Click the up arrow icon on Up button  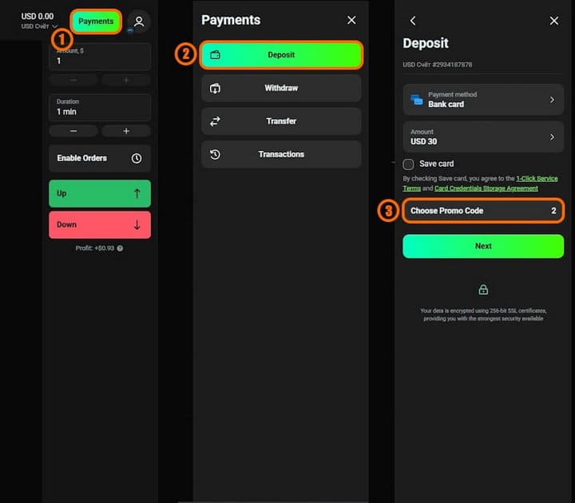137,193
